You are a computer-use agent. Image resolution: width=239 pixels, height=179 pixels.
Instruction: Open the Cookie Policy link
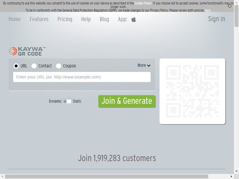tap(143, 3)
